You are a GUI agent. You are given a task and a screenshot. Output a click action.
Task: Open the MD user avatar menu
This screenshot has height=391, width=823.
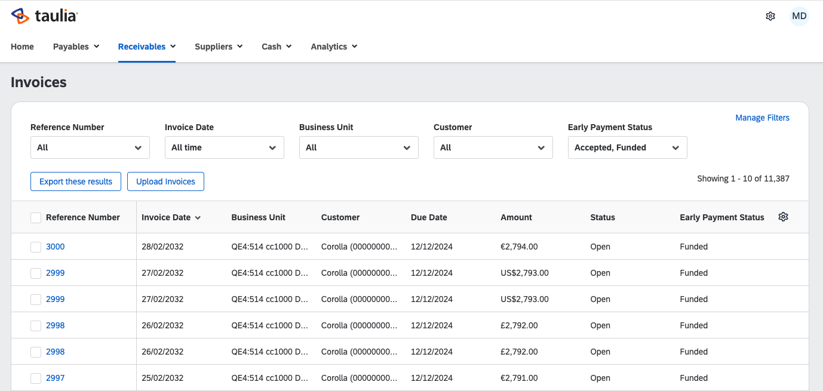pos(799,16)
